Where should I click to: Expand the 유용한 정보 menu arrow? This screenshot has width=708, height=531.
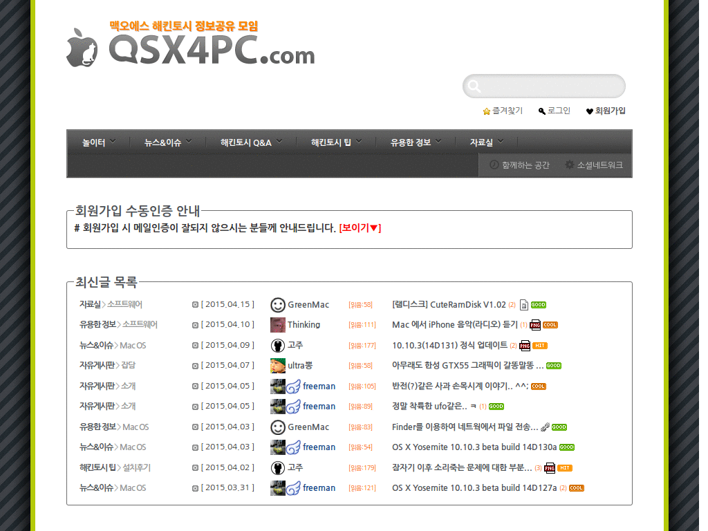pos(438,141)
